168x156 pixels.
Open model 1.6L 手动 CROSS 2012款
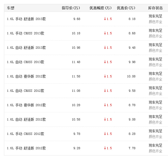click(x=25, y=134)
